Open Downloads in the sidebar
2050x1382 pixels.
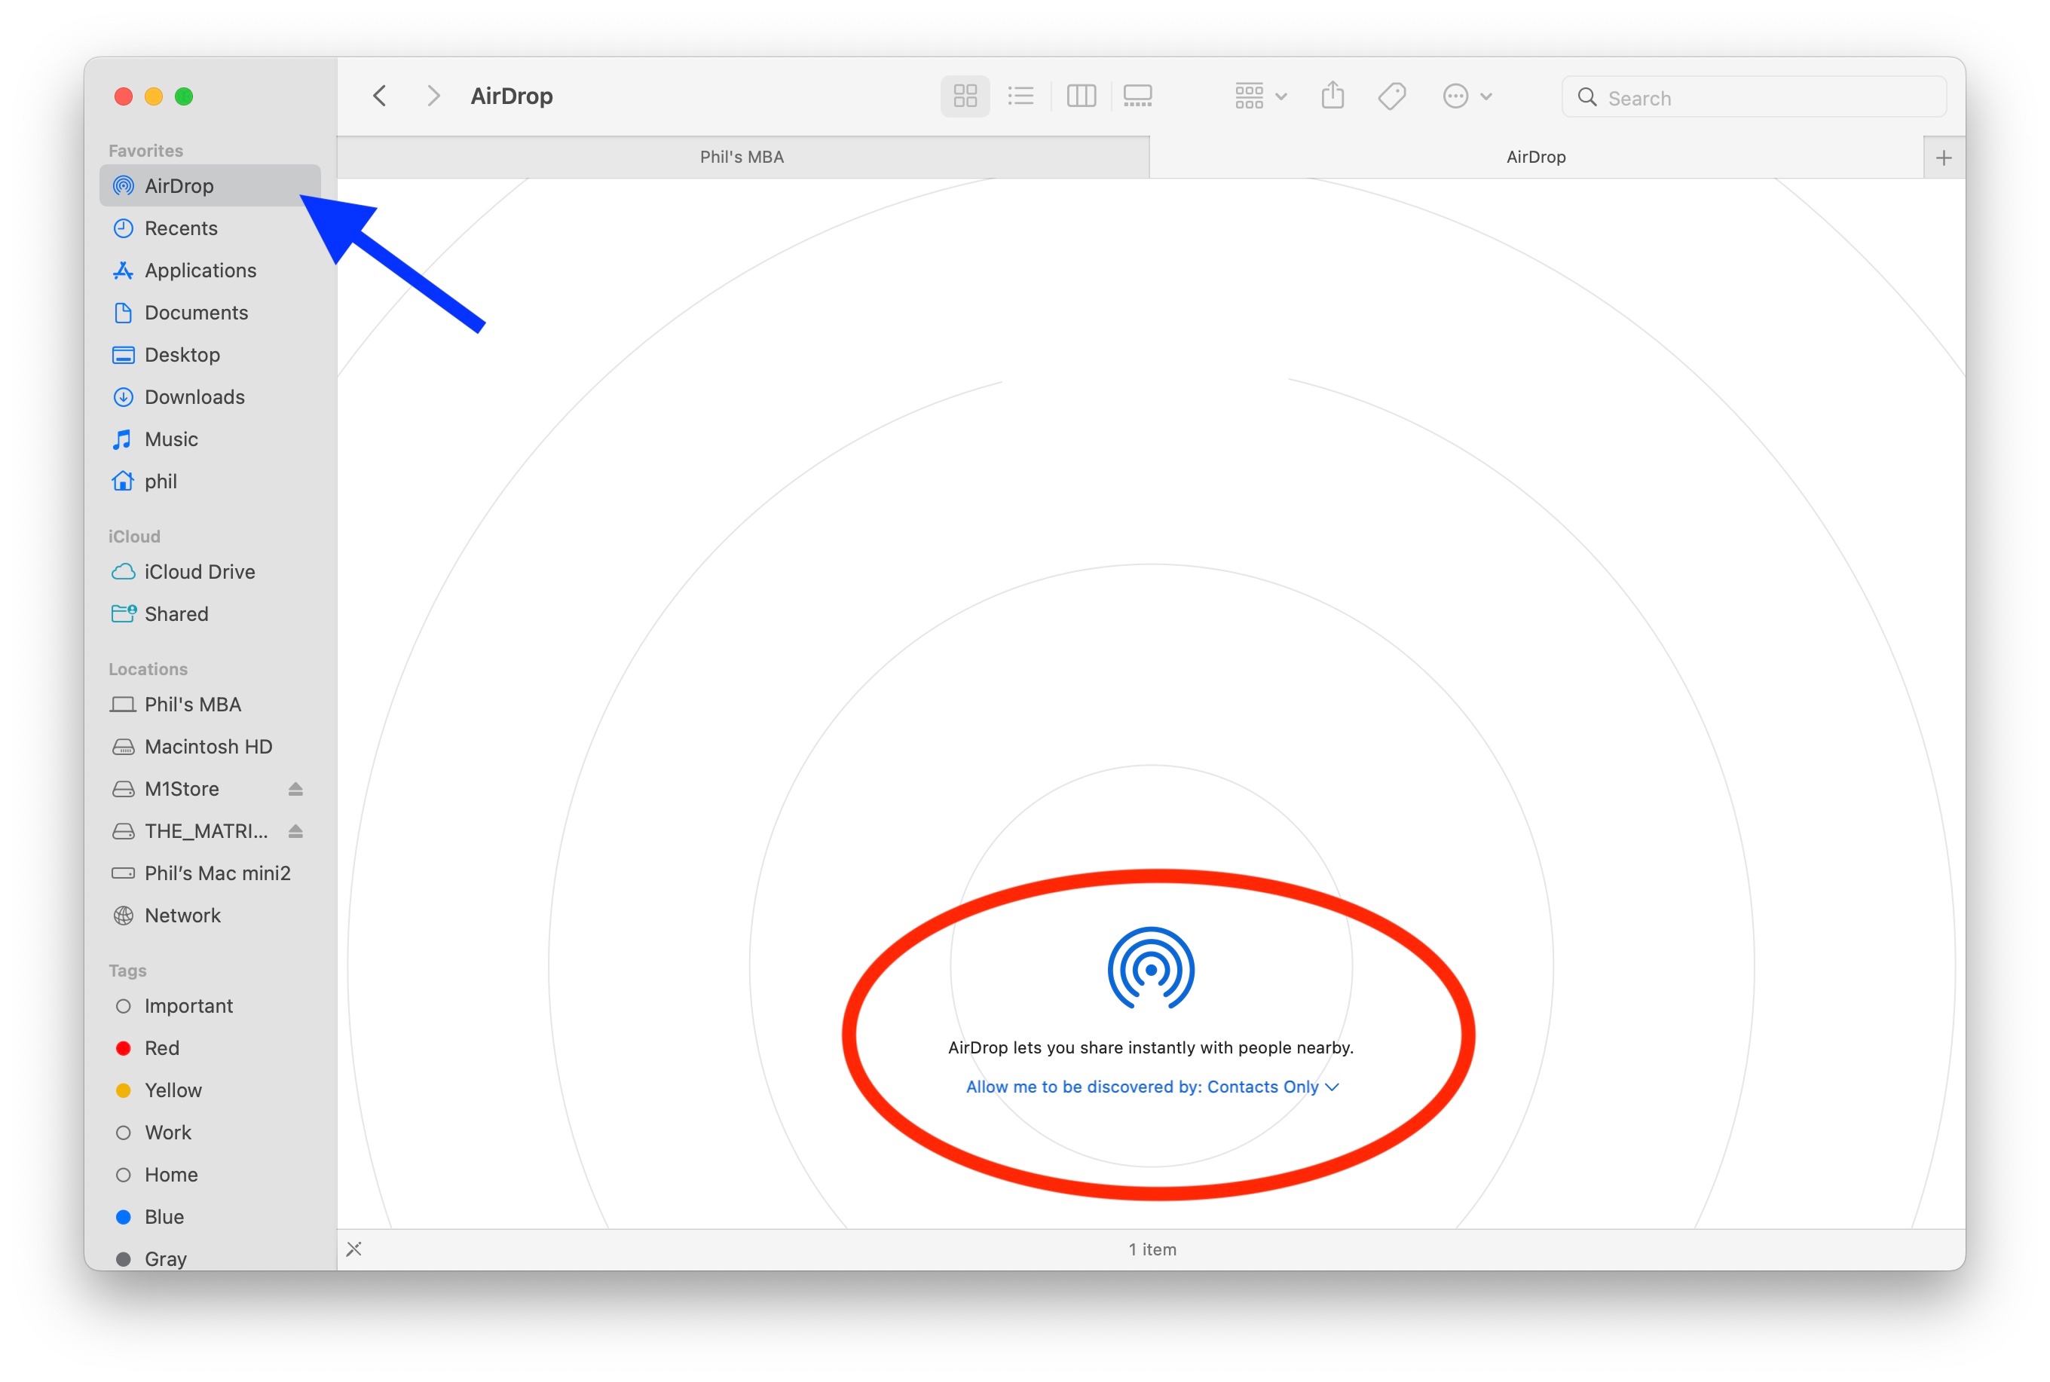(194, 396)
